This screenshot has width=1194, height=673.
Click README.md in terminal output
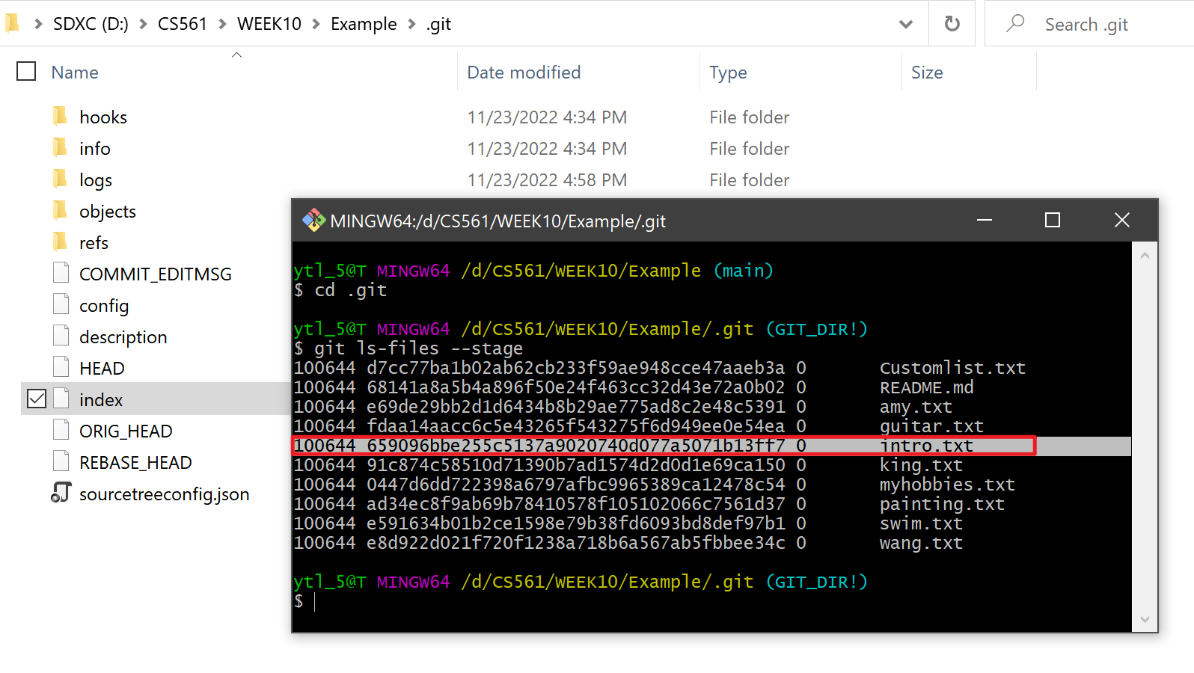pos(926,387)
